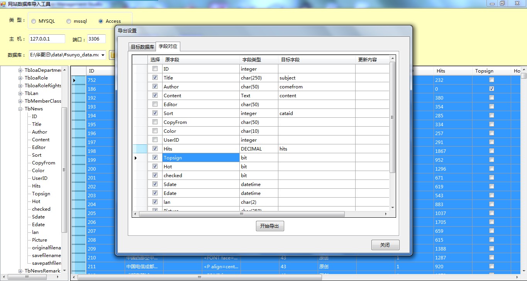This screenshot has height=281, width=527.
Task: Uncheck the Title field checkbox
Action: tap(155, 78)
